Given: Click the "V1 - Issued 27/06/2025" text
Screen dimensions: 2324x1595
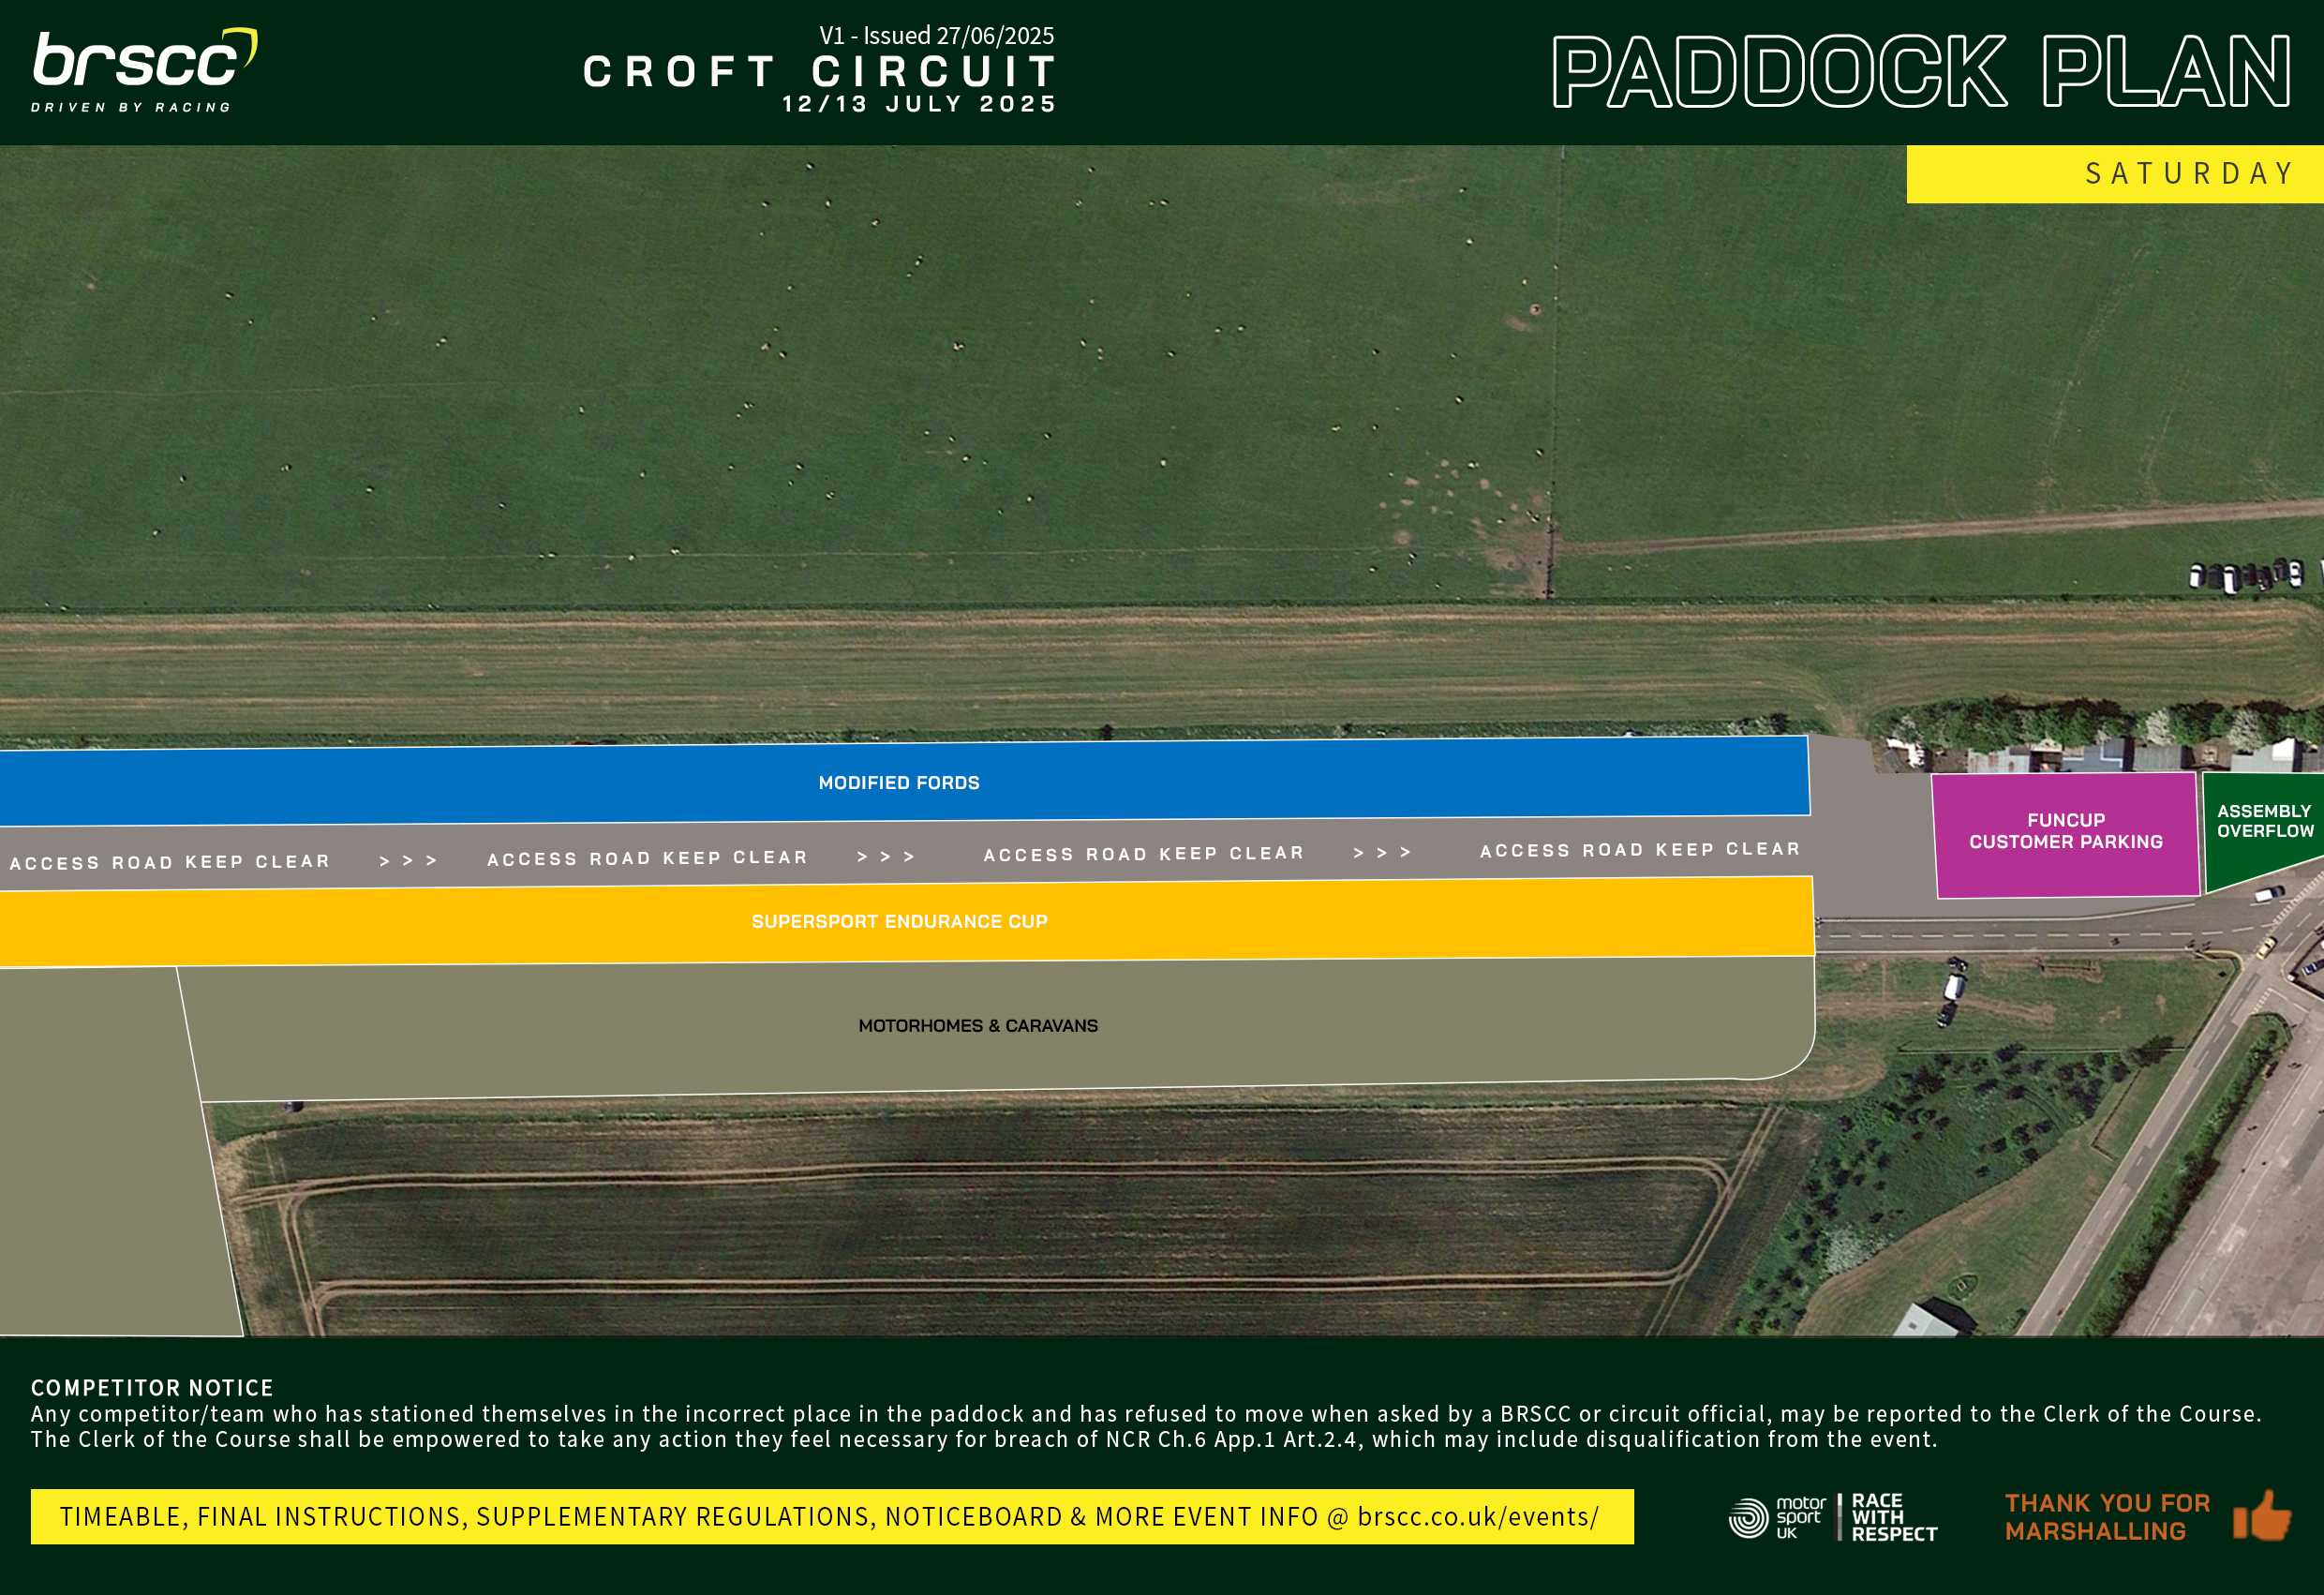Looking at the screenshot, I should click(x=936, y=36).
